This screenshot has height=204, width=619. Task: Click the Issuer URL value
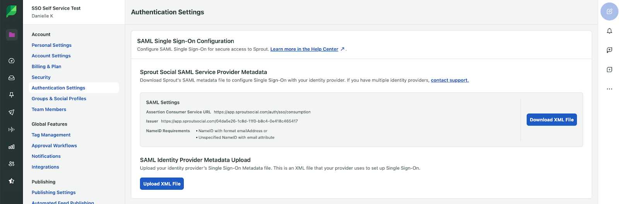click(229, 121)
